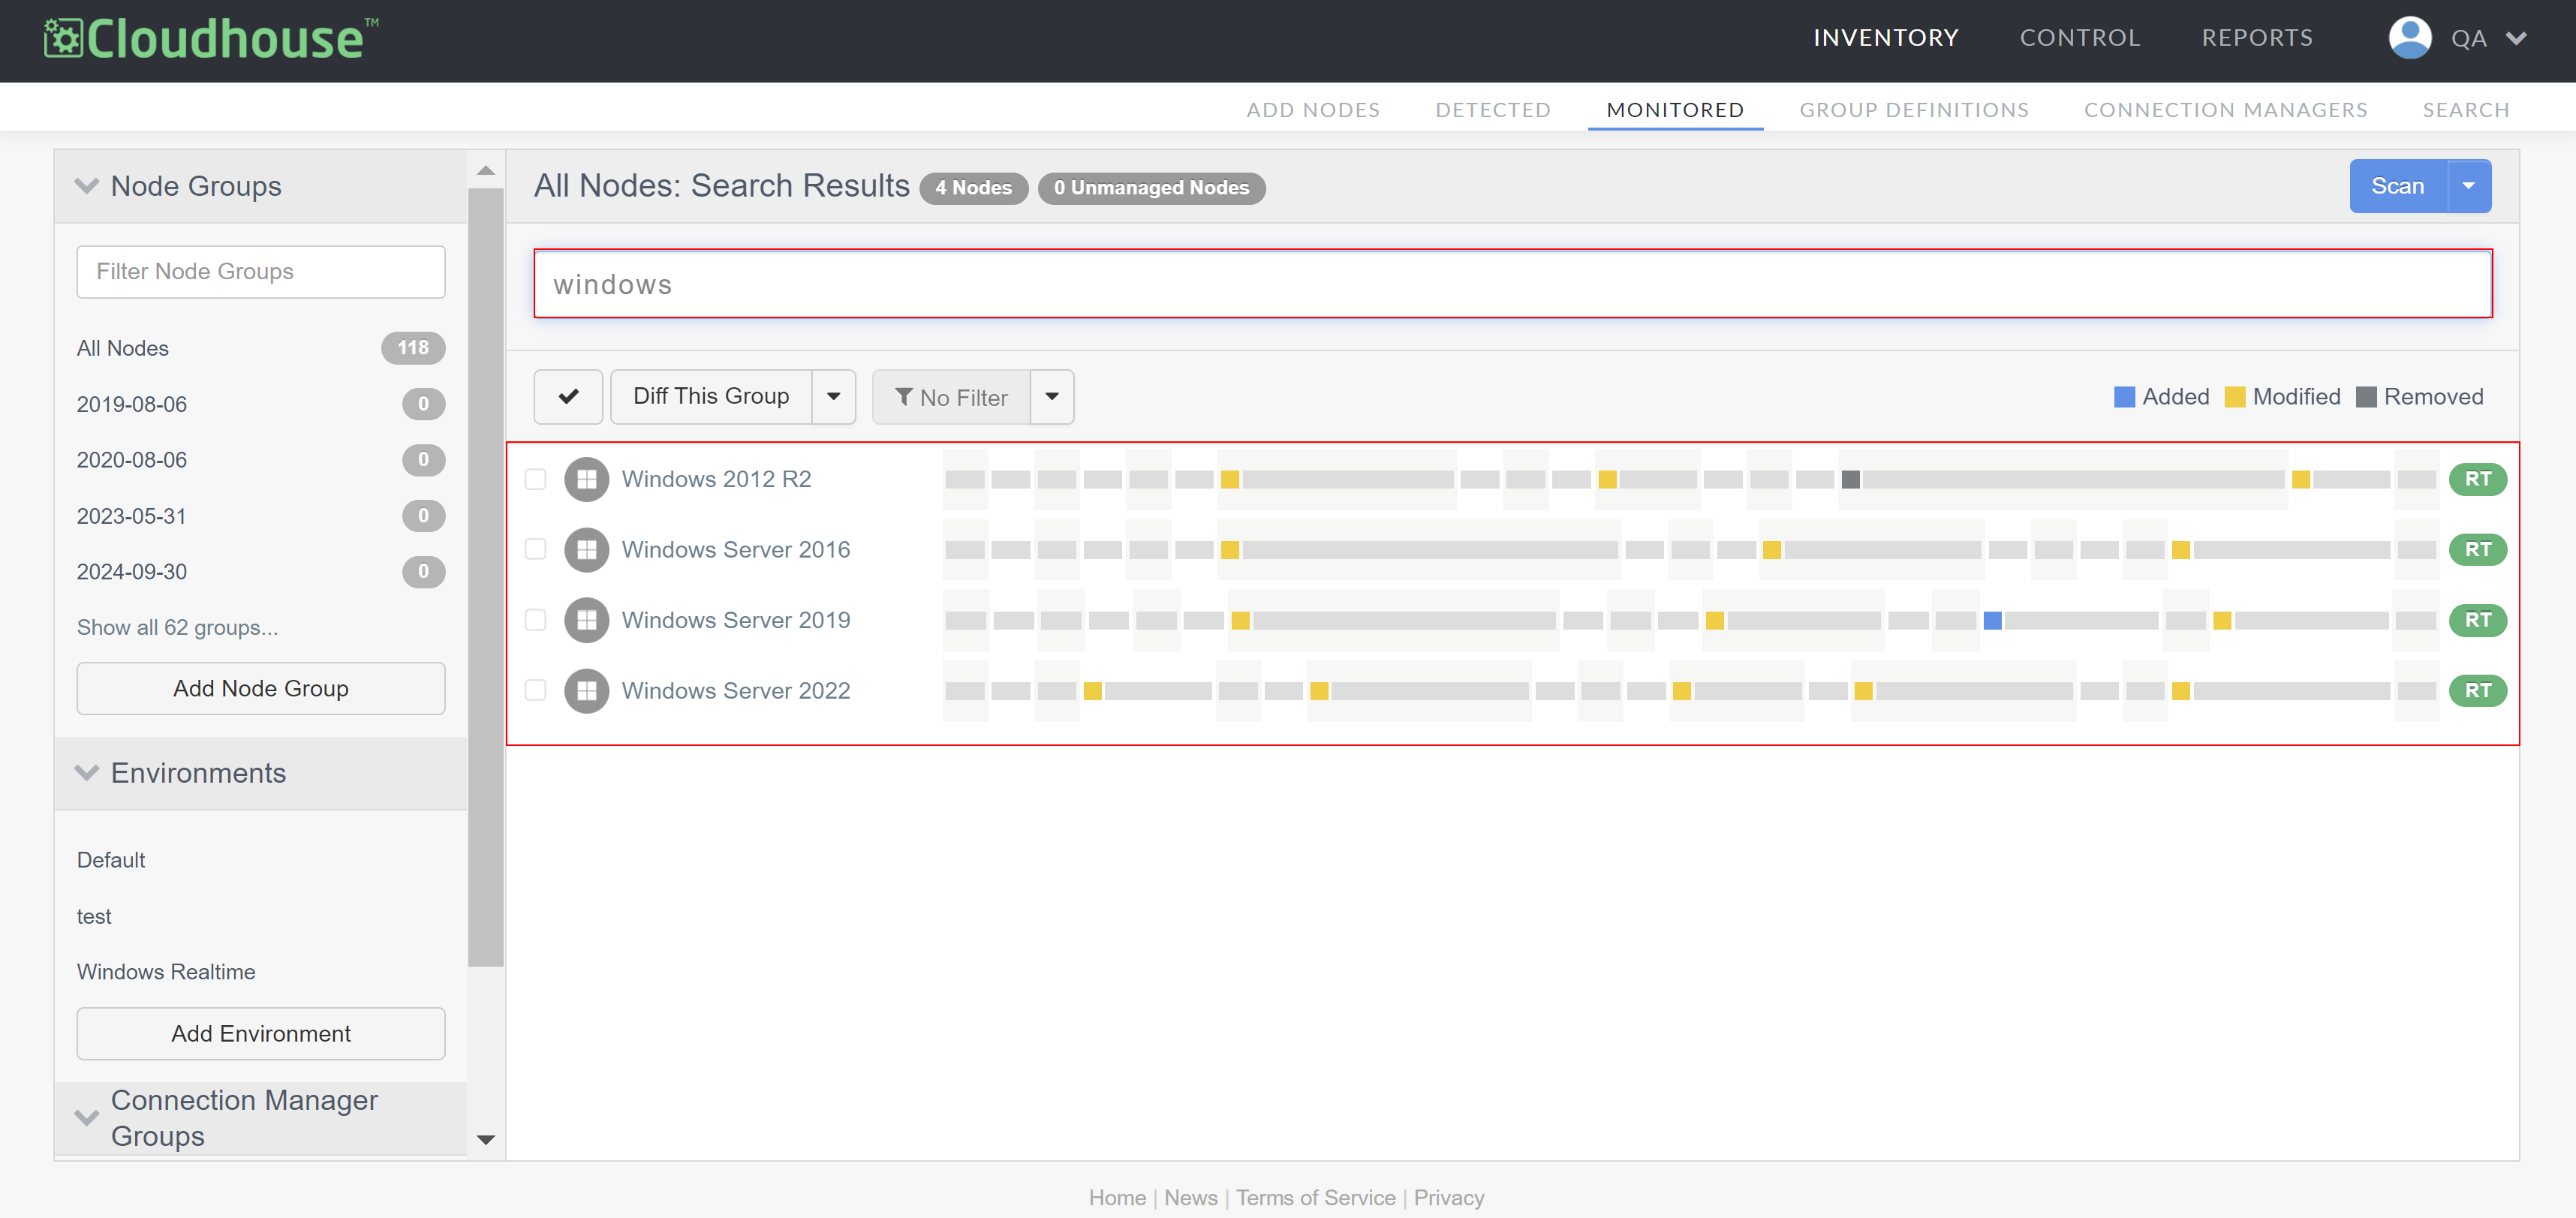The width and height of the screenshot is (2576, 1218).
Task: Click the Filter Node Groups input field
Action: pos(261,271)
